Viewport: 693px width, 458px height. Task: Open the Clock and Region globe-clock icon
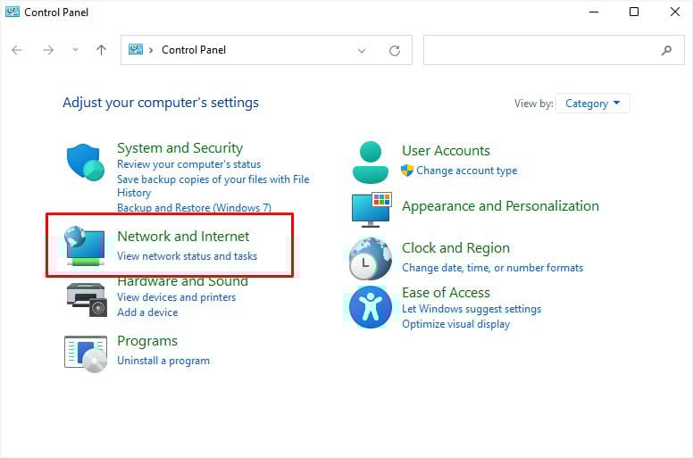pos(371,259)
